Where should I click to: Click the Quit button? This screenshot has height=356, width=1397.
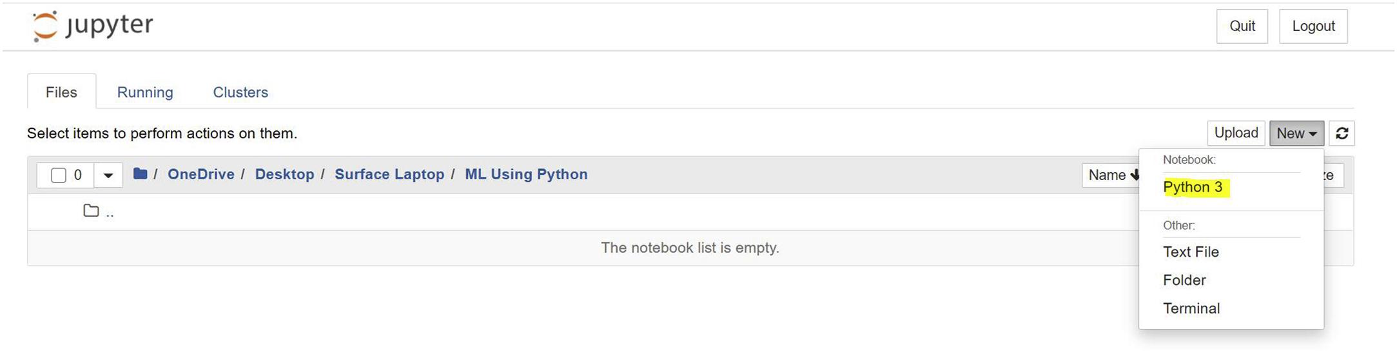point(1242,26)
